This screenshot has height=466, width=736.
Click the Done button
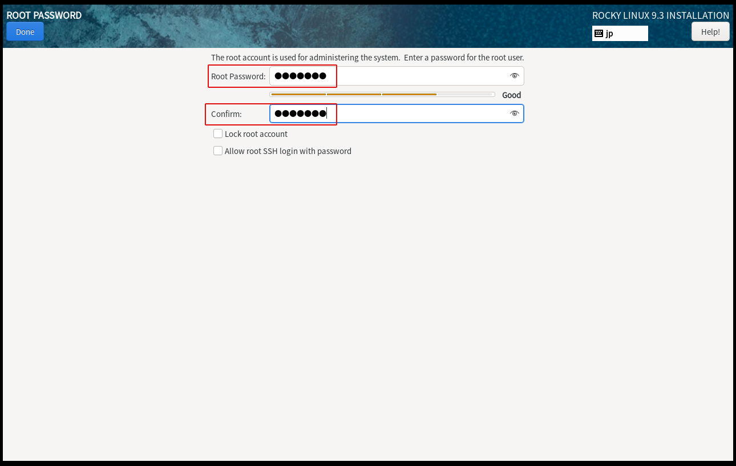pyautogui.click(x=25, y=32)
